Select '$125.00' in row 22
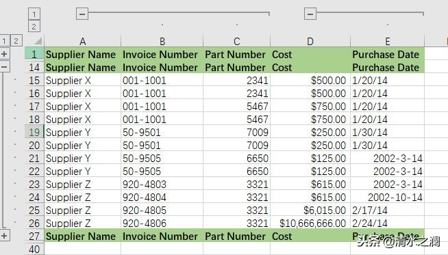 pos(310,171)
